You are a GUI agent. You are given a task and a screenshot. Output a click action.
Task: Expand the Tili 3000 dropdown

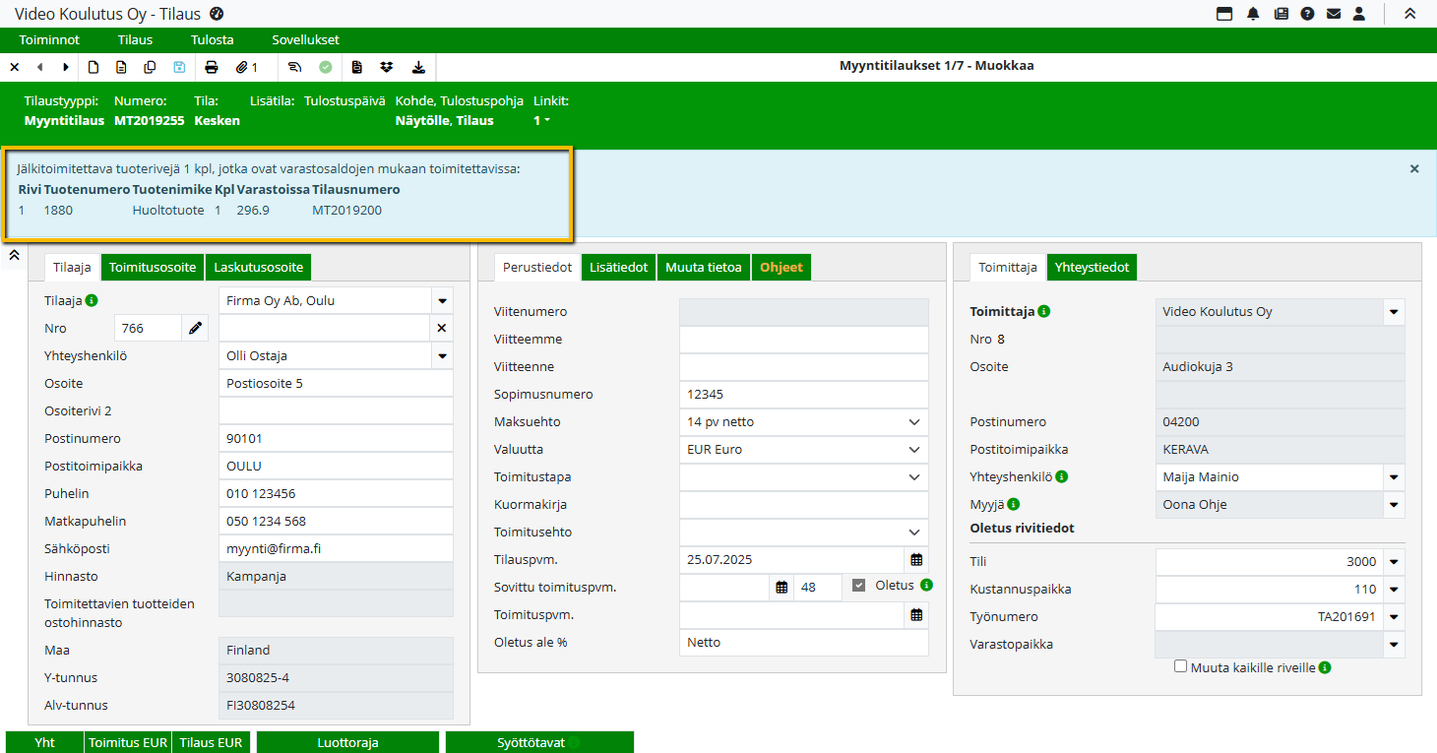(x=1393, y=562)
